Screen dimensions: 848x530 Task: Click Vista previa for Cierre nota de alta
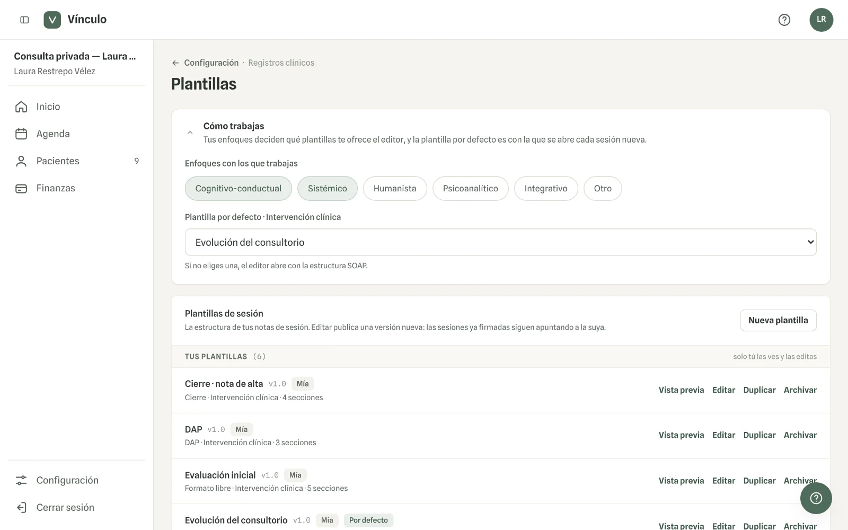pos(681,390)
